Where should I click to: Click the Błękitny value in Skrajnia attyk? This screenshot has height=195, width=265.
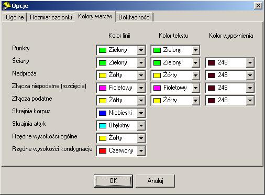[119, 126]
